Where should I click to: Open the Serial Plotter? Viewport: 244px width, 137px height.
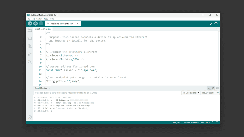click(x=211, y=24)
